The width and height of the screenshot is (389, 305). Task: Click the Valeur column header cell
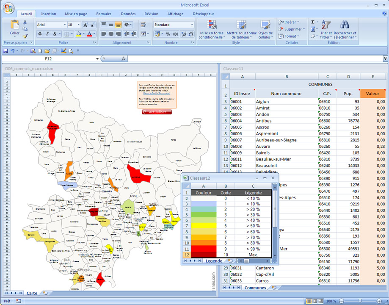372,94
